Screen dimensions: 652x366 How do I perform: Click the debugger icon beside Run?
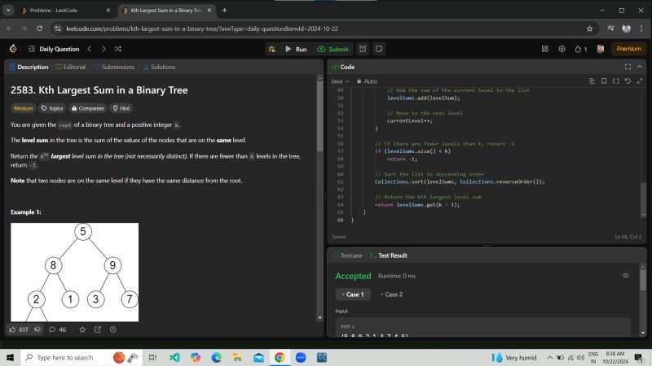pyautogui.click(x=272, y=49)
